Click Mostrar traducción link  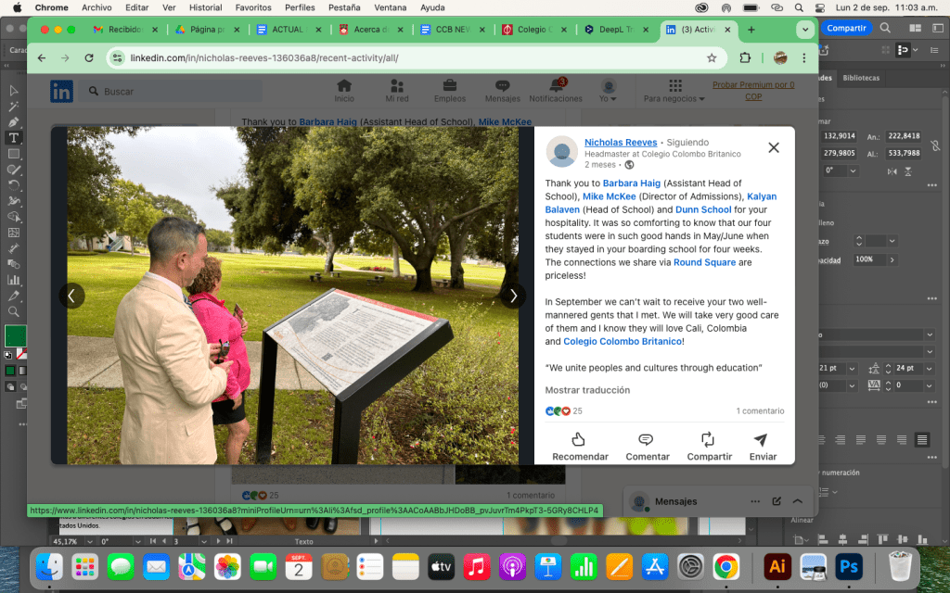(x=587, y=390)
